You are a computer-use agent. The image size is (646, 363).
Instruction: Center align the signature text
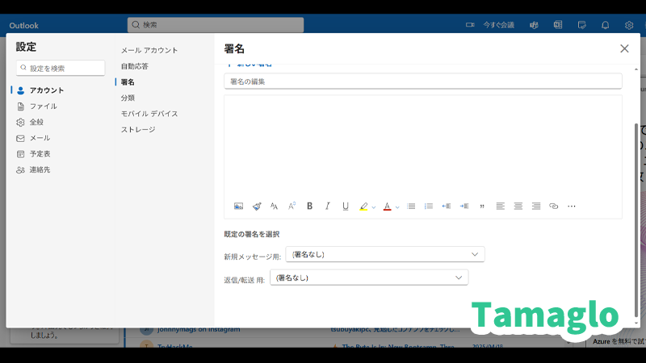coord(518,207)
